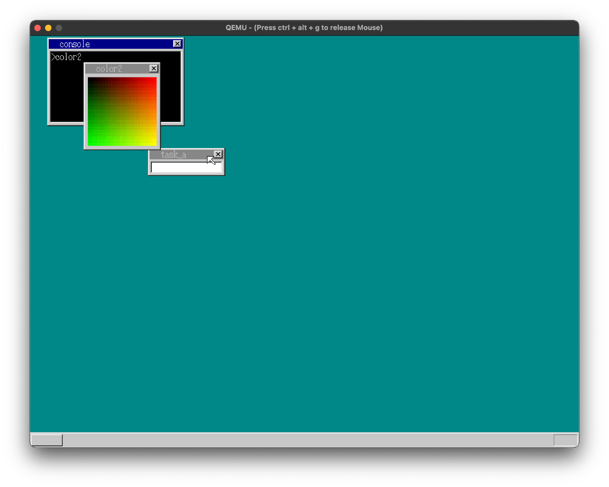
Task: Click the color2 window title bar
Action: (122, 69)
